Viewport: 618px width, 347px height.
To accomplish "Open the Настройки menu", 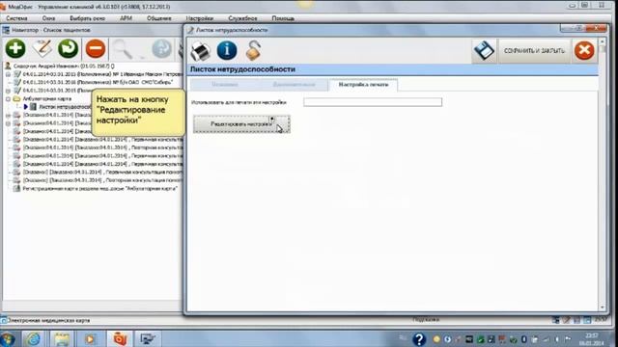I will point(200,18).
